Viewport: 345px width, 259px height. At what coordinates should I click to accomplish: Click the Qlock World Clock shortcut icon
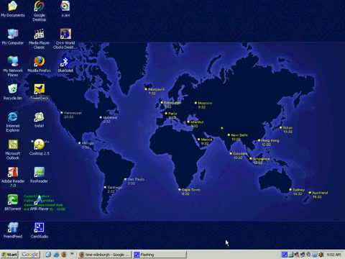pos(65,39)
